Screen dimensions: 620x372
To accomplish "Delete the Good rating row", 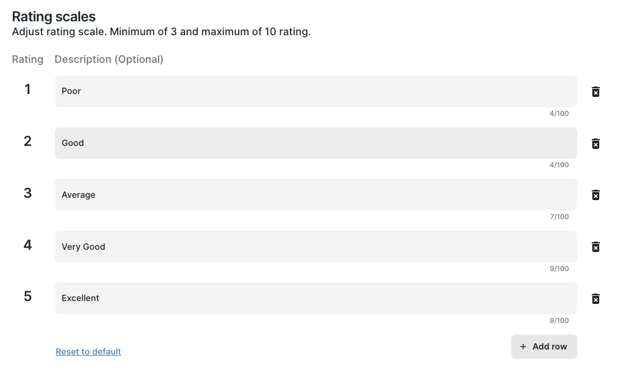I will coord(596,144).
